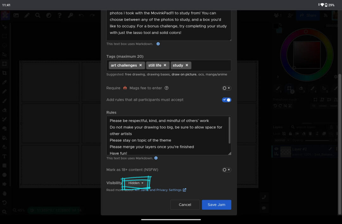Screen dimensions: 342x224
Task: Remove the 'still life' tag
Action: (165, 65)
